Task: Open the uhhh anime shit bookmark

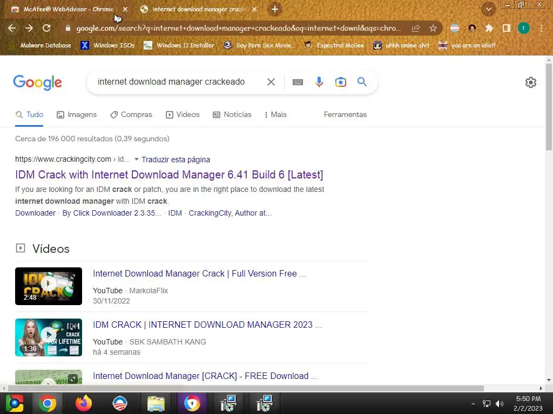Action: (x=402, y=45)
